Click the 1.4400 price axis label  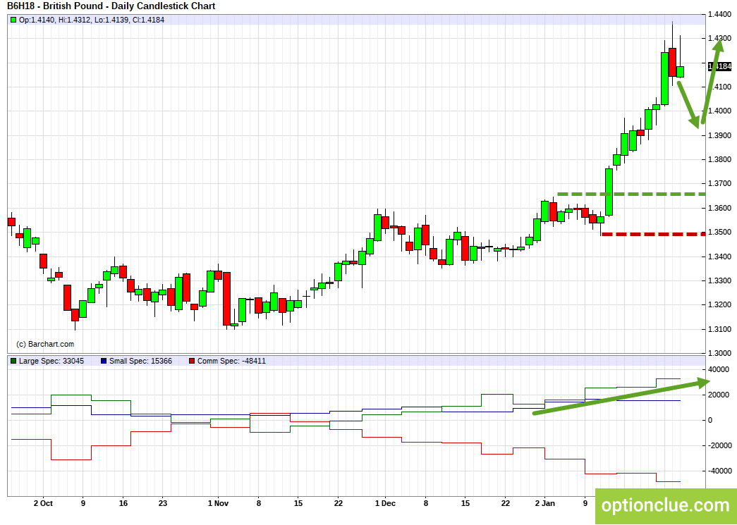coord(719,14)
